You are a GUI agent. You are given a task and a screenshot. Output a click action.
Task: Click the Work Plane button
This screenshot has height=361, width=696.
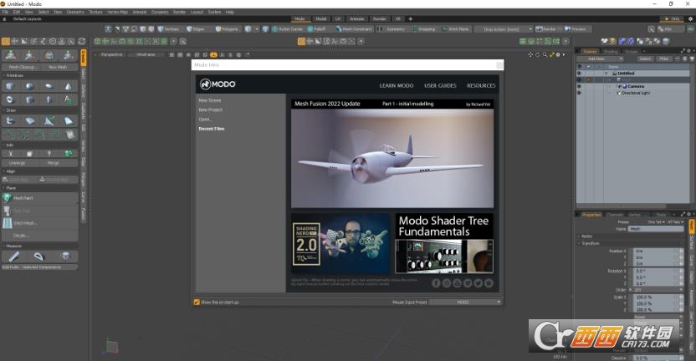point(455,29)
